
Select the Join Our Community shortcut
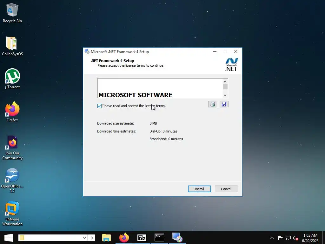(12, 148)
